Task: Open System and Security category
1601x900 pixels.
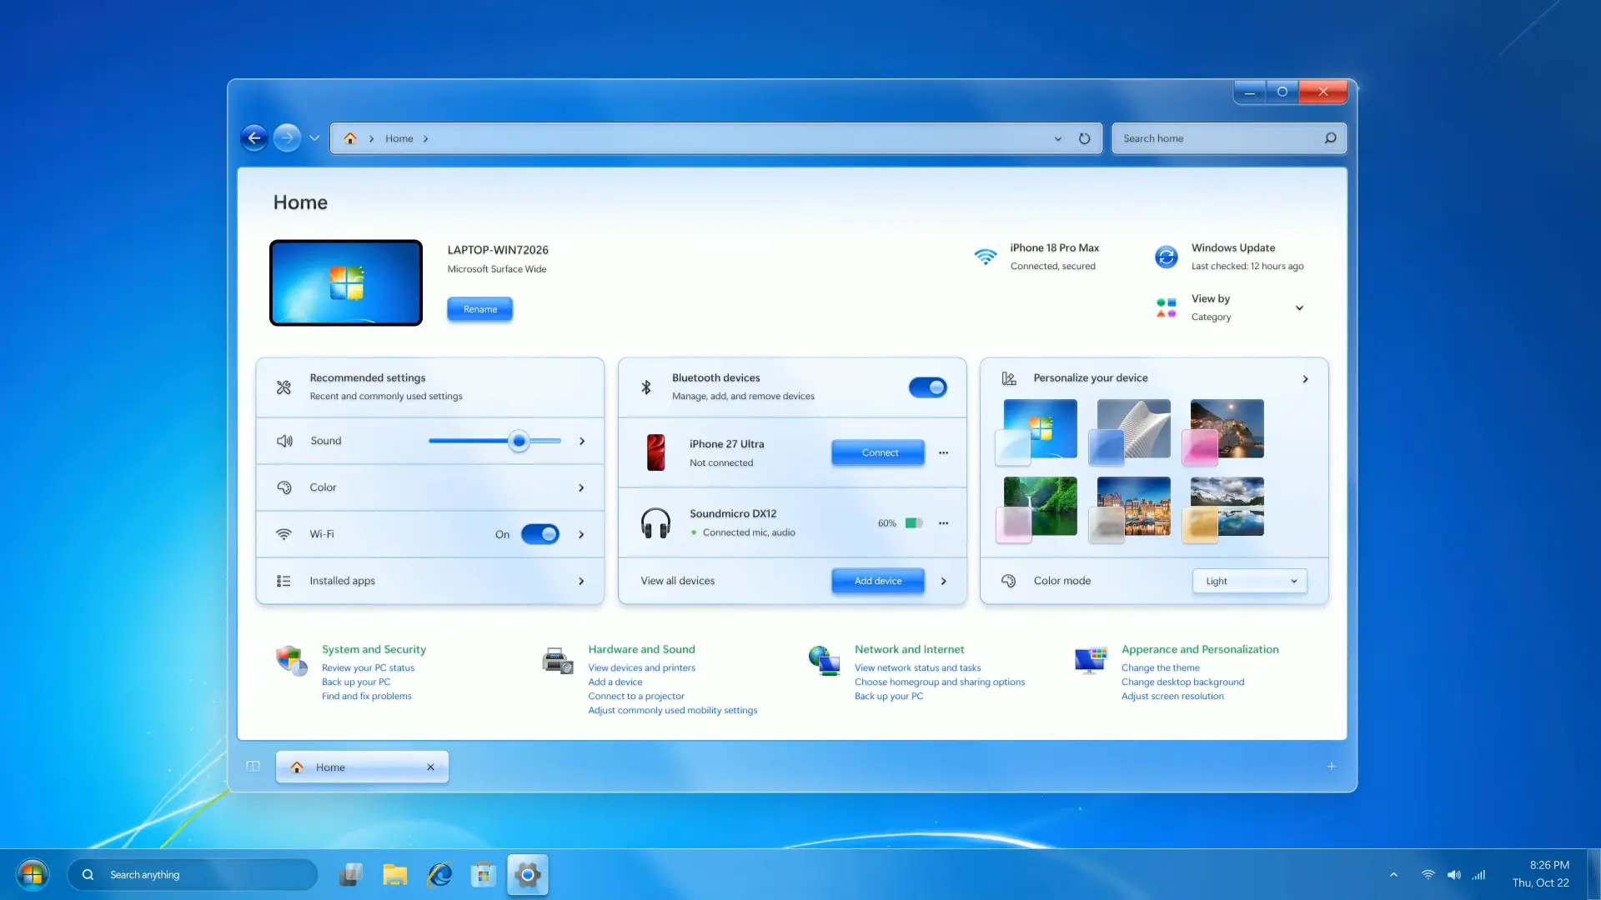Action: point(374,649)
